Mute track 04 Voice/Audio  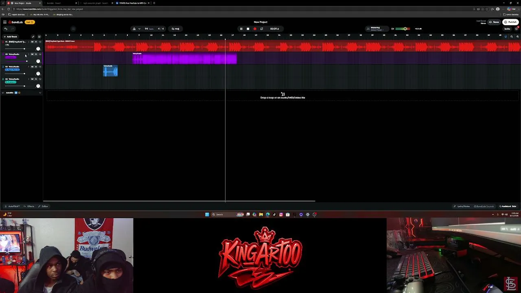(x=32, y=79)
